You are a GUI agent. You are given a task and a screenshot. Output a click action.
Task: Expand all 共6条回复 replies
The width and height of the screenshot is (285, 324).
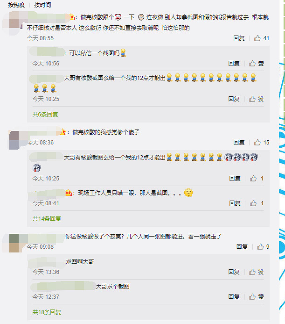45,114
